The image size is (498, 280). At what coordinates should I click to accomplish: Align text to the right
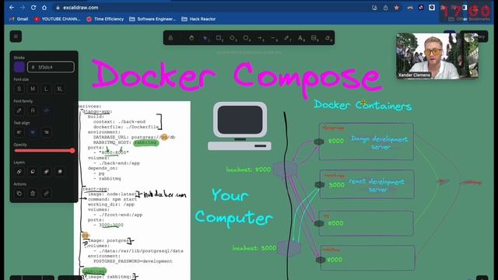click(x=46, y=132)
